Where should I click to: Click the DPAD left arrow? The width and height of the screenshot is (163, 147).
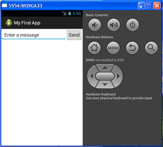pos(92,76)
